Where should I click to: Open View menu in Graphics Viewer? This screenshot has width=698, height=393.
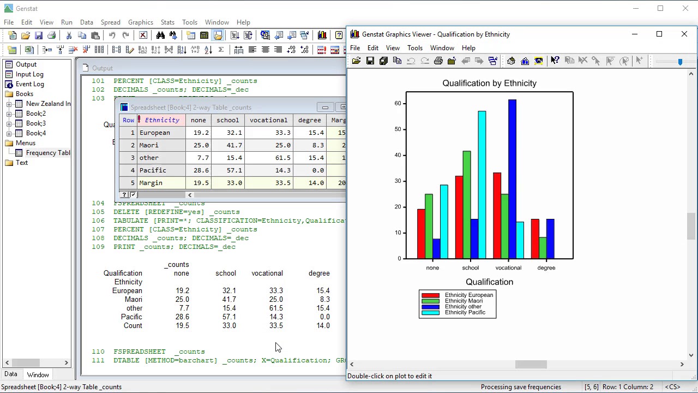coord(393,48)
